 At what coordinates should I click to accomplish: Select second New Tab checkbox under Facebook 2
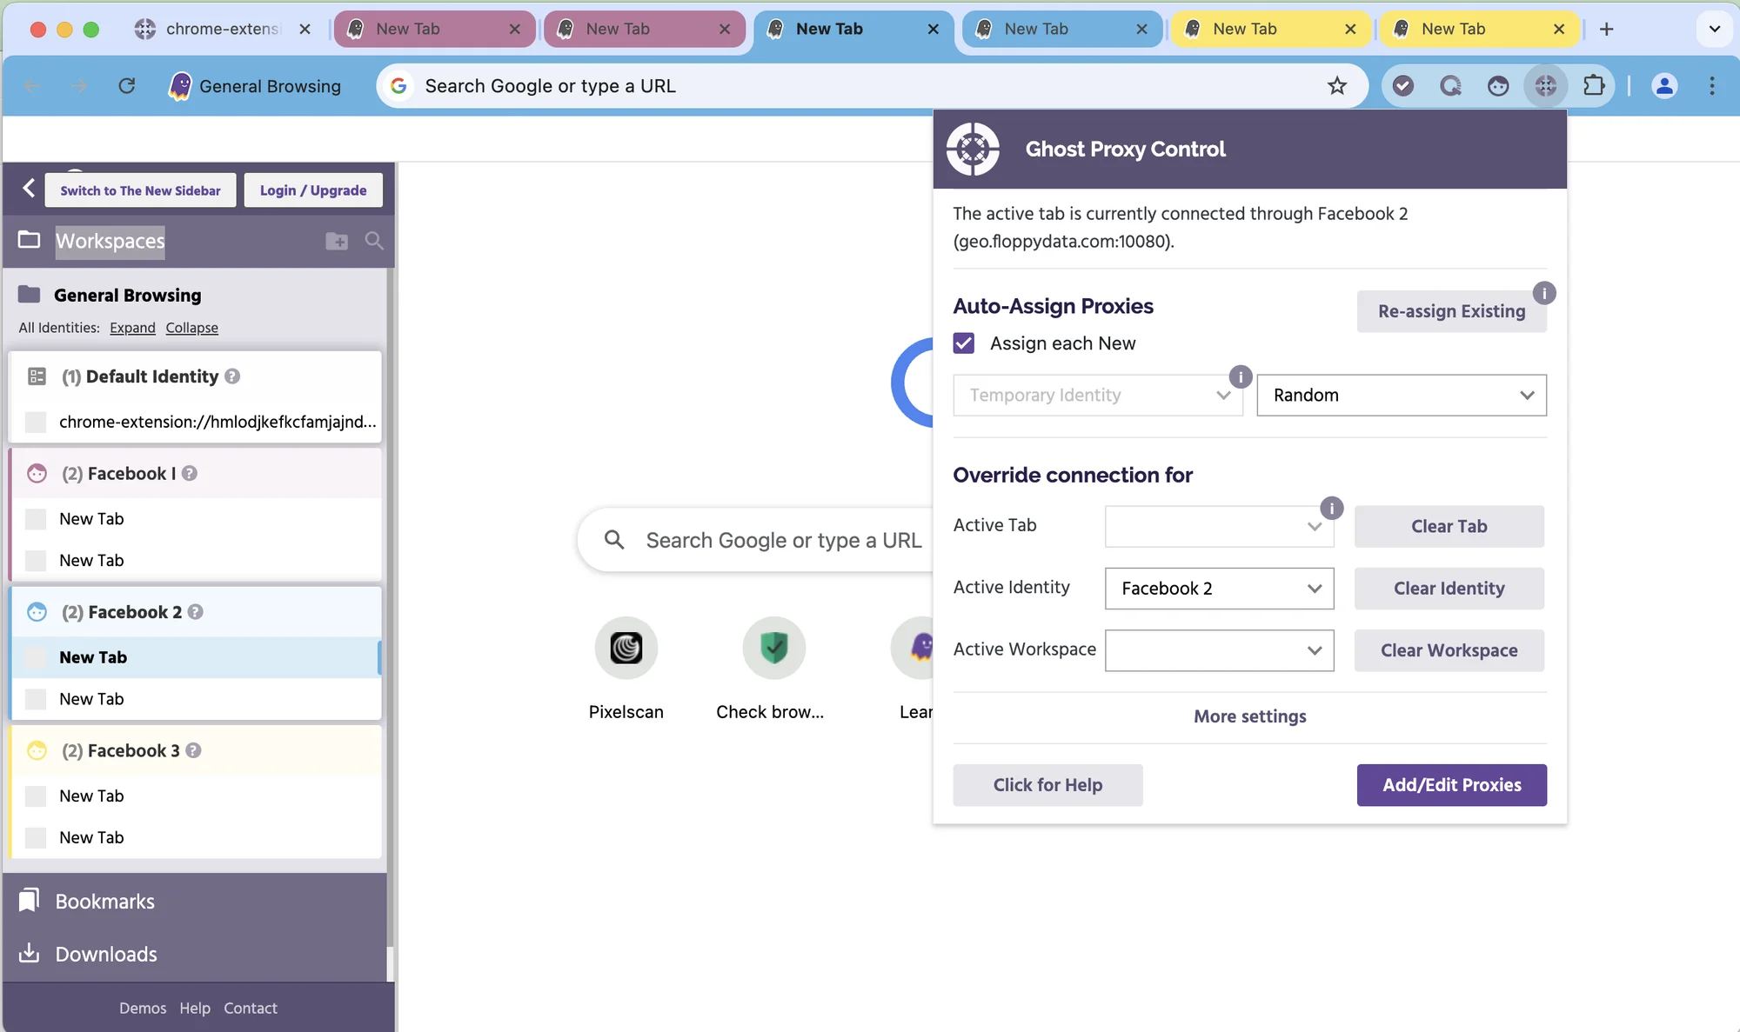(36, 699)
